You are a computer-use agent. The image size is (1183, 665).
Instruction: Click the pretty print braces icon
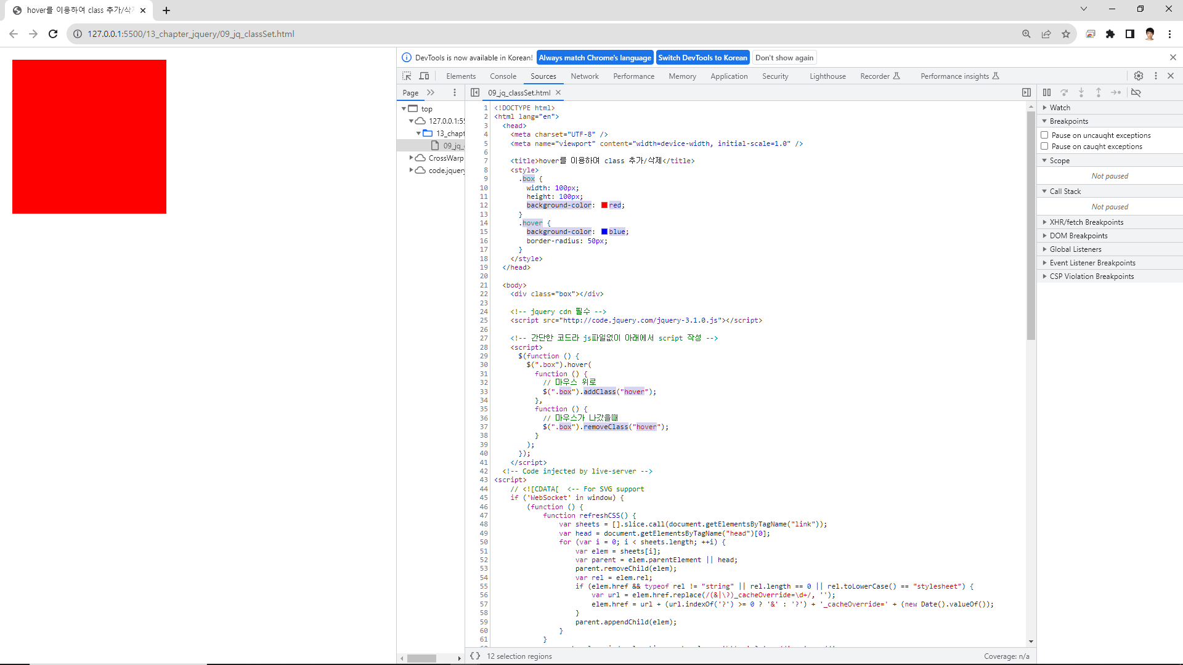coord(475,656)
